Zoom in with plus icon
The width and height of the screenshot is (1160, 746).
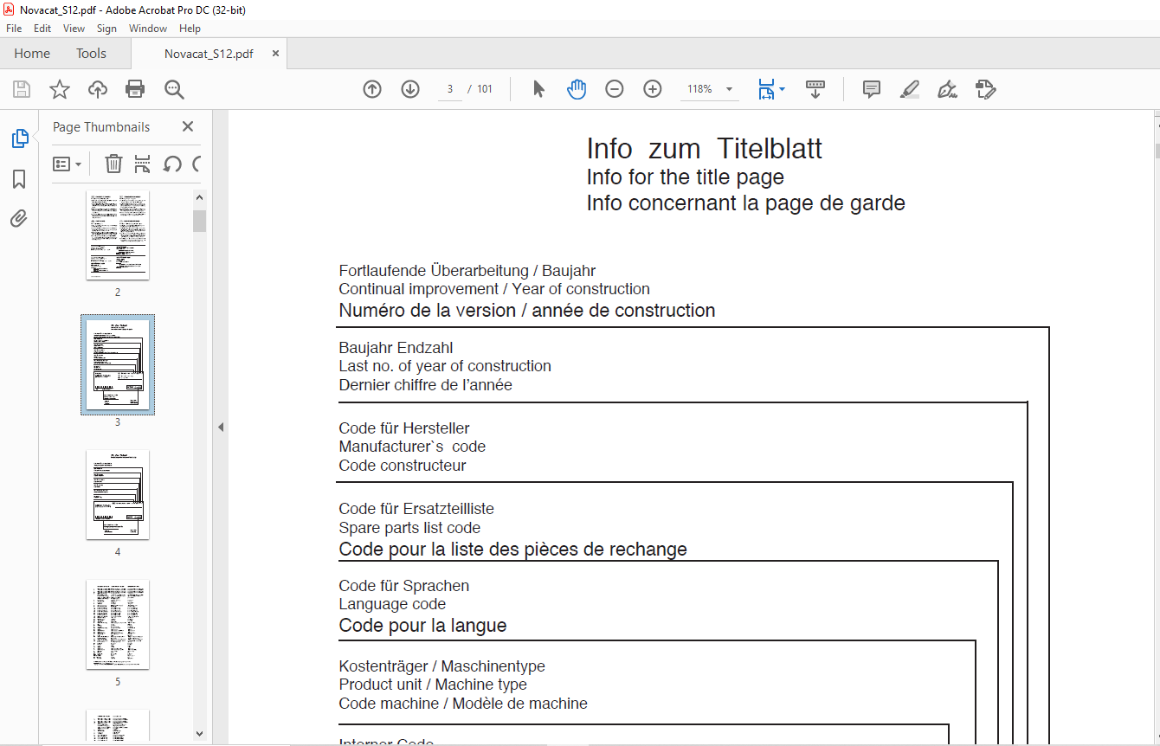(653, 89)
